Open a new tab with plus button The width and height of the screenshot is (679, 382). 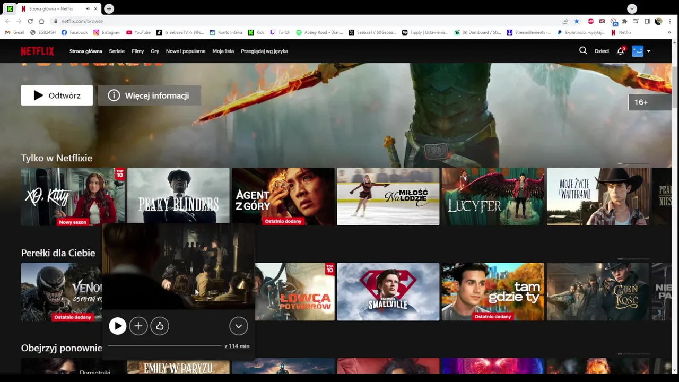coord(109,9)
